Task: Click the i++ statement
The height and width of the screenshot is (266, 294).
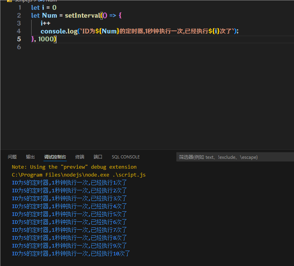Action: 45,23
